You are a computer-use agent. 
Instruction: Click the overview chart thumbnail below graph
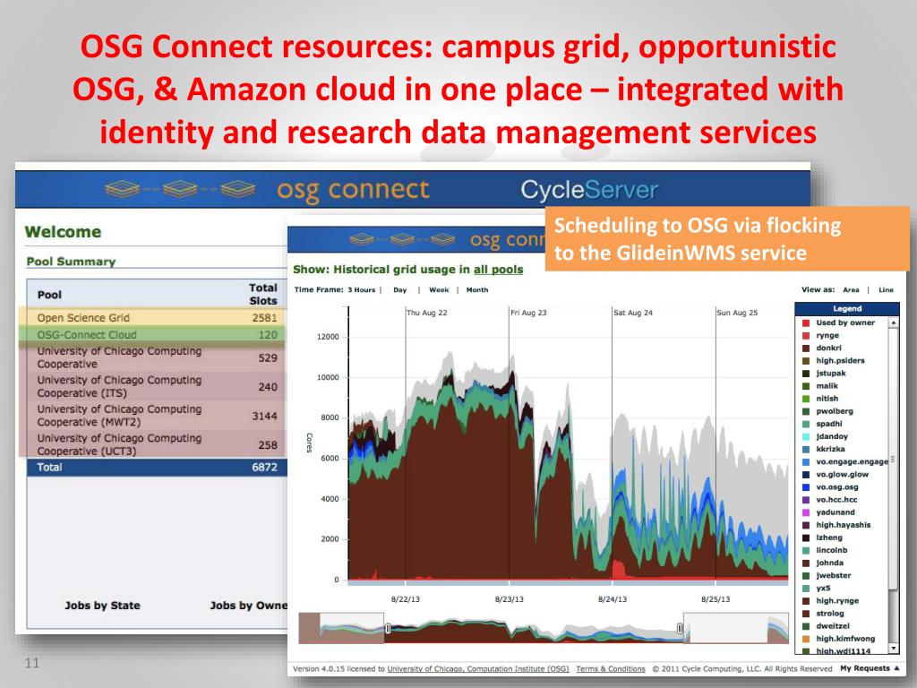(x=544, y=628)
